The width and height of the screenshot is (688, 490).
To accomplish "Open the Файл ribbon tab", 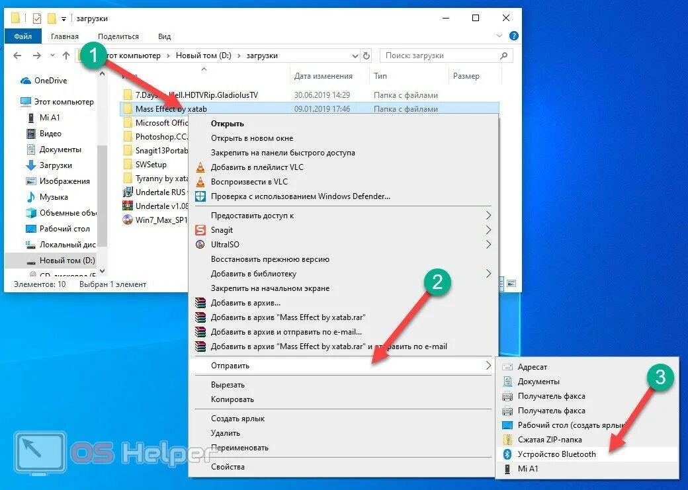I will click(22, 36).
